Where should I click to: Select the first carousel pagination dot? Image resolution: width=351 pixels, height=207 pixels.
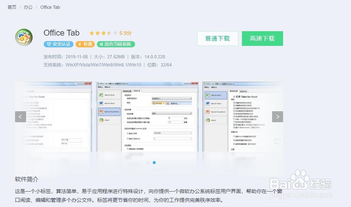148,163
